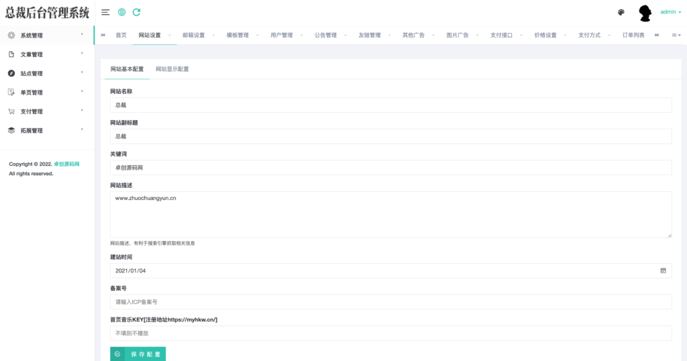Click the 建站时间 date field

(x=391, y=271)
